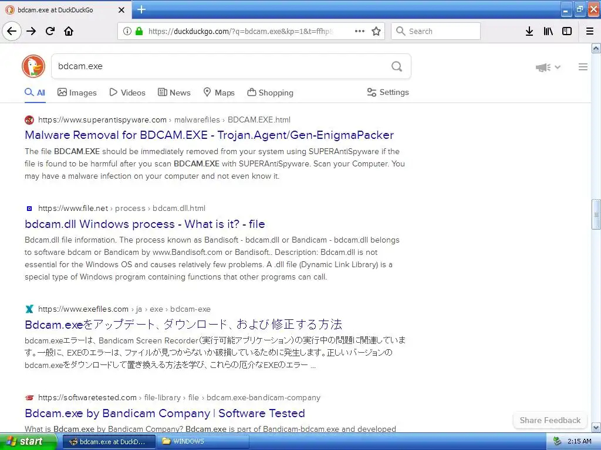This screenshot has width=601, height=450.
Task: Open page actions three-dot menu
Action: click(x=360, y=31)
